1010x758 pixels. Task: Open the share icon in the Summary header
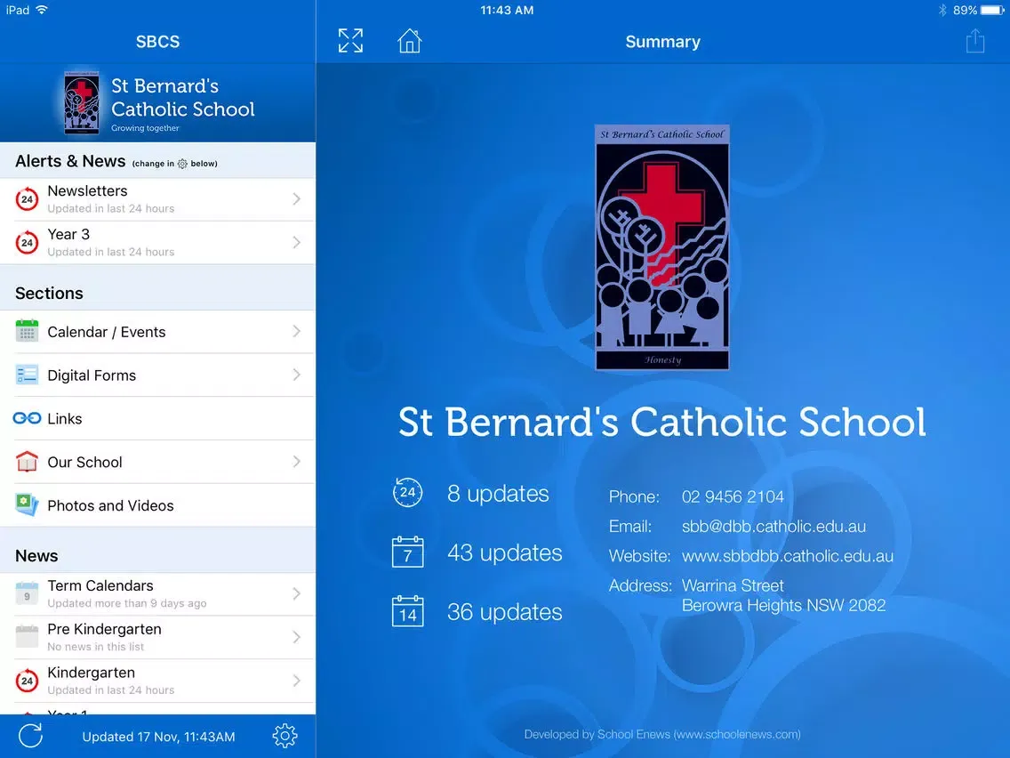975,41
